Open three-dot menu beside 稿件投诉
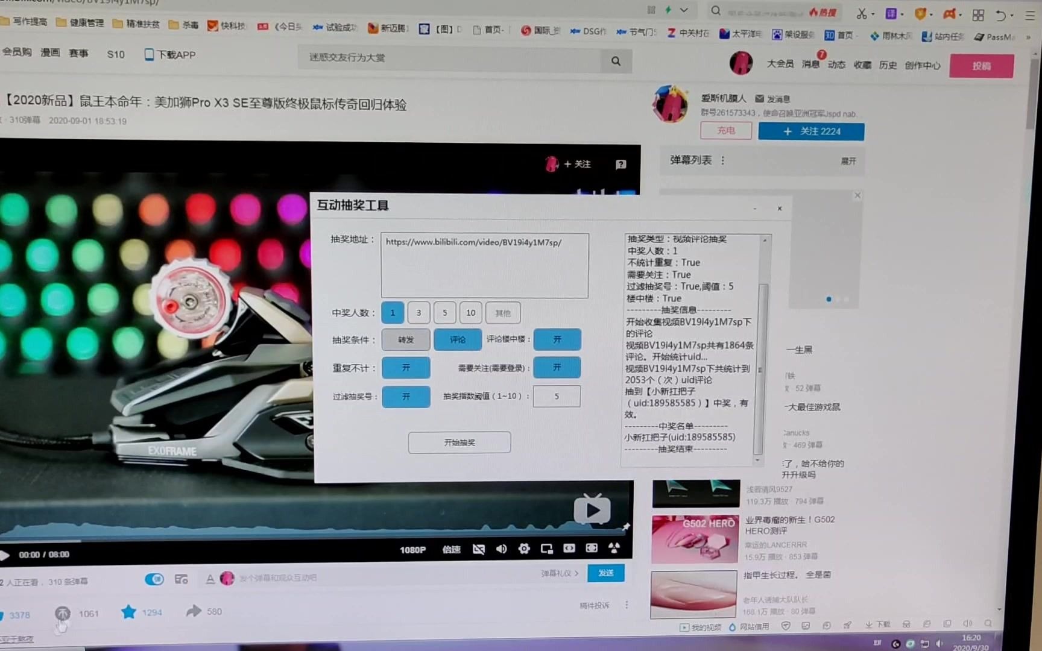 click(627, 605)
